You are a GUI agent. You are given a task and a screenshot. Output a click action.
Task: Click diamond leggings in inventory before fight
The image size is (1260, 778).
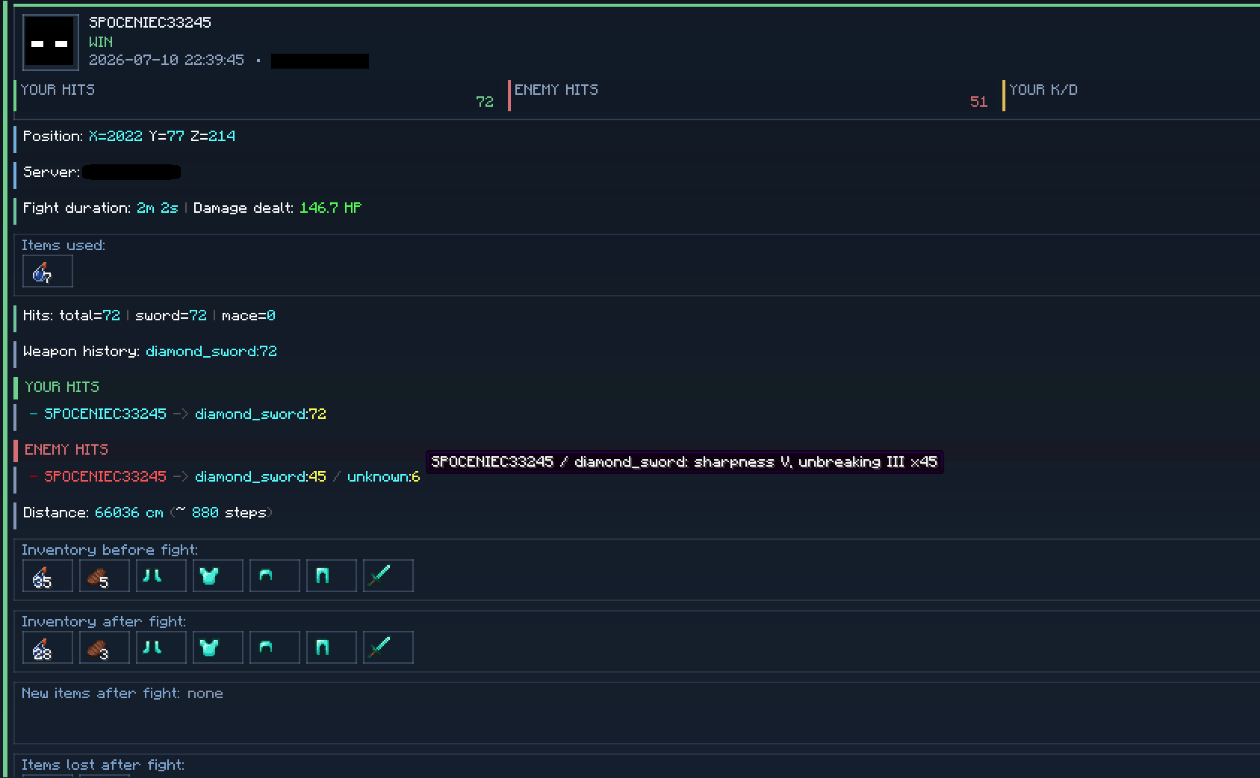coord(332,576)
